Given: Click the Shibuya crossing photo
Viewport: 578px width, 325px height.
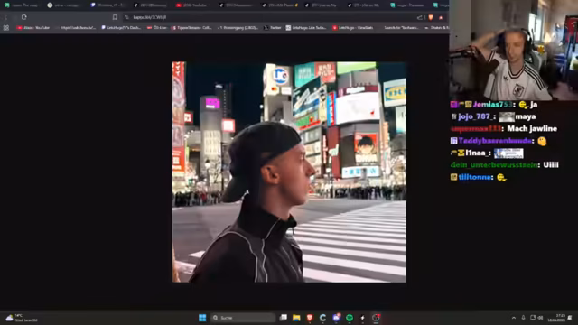Looking at the screenshot, I should coord(289,172).
